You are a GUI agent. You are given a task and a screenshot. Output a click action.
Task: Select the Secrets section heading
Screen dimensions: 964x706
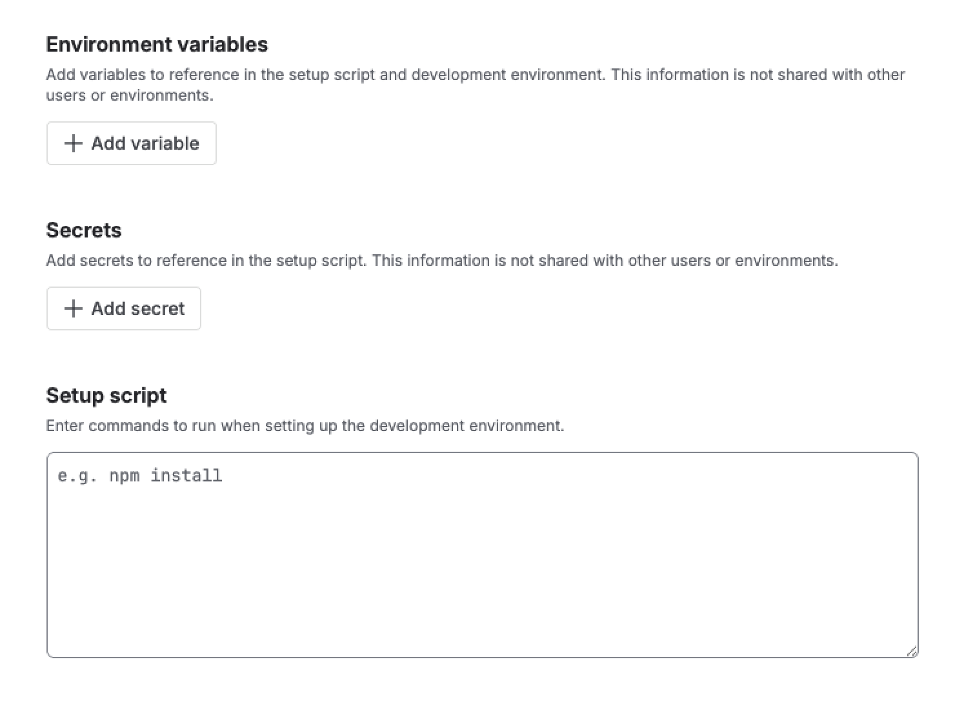click(83, 230)
